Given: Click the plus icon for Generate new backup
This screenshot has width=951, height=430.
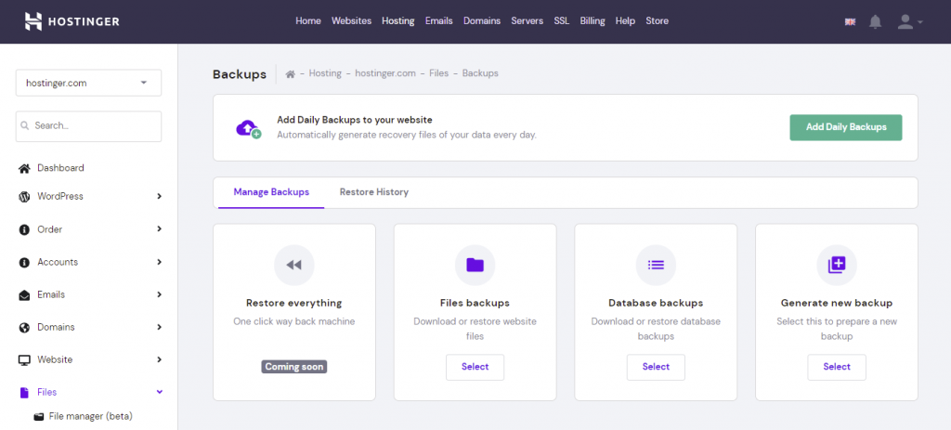Looking at the screenshot, I should pyautogui.click(x=837, y=265).
